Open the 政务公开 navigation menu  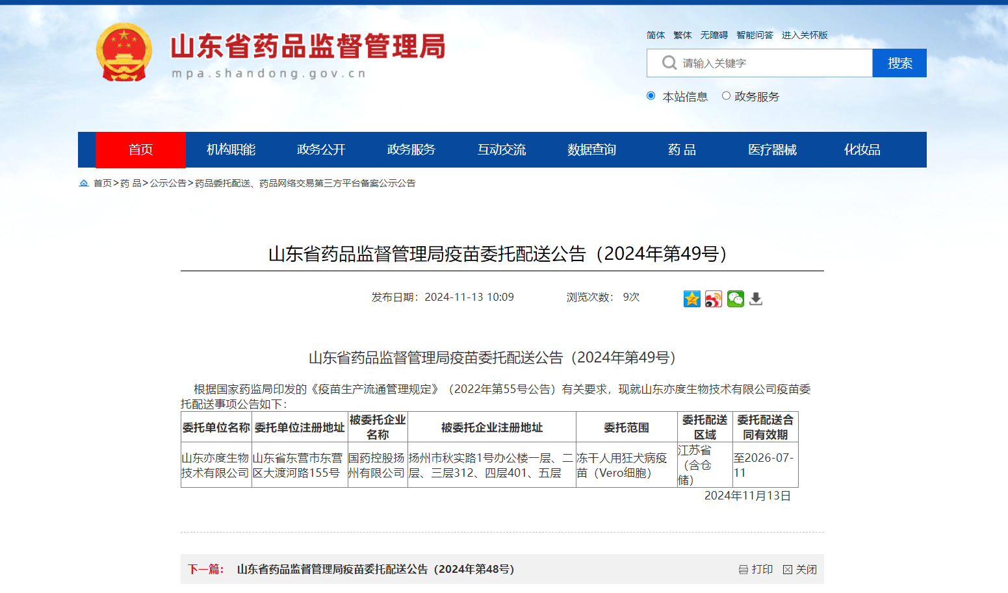321,150
